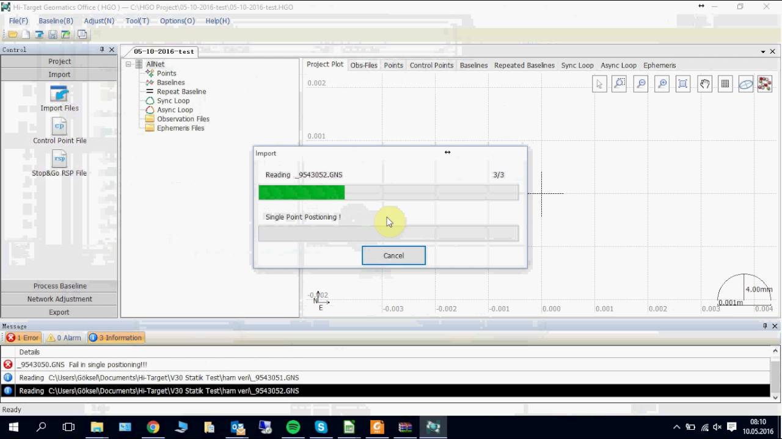
Task: Open the Stop&Go RSP File icon
Action: pos(59,164)
